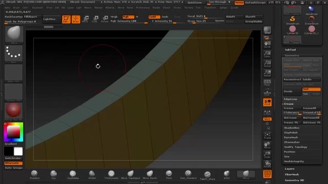Toggle the Rgb channel button
The image size is (328, 184).
click(128, 17)
